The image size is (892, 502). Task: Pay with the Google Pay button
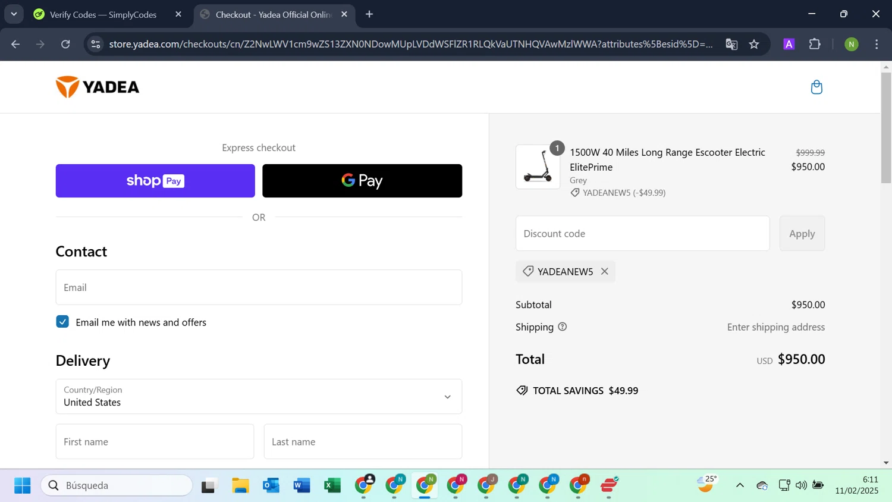click(362, 181)
